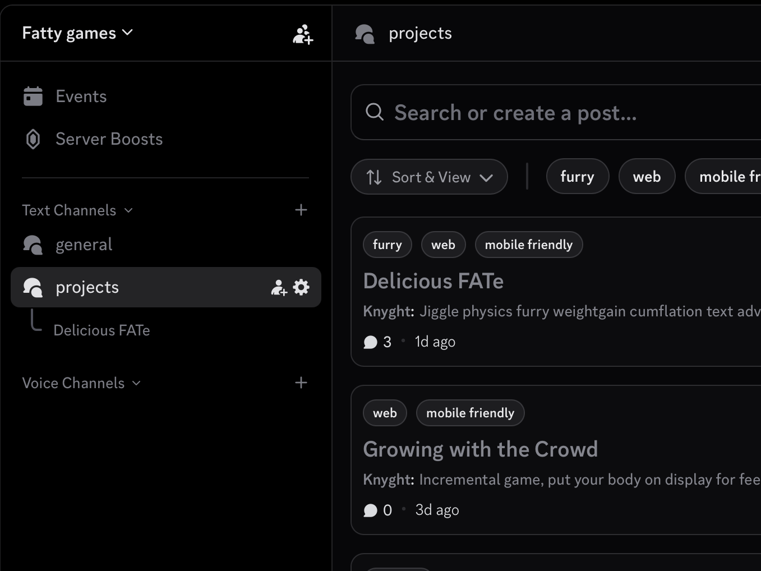Toggle the furry tag filter
This screenshot has height=571, width=761.
pyautogui.click(x=577, y=177)
